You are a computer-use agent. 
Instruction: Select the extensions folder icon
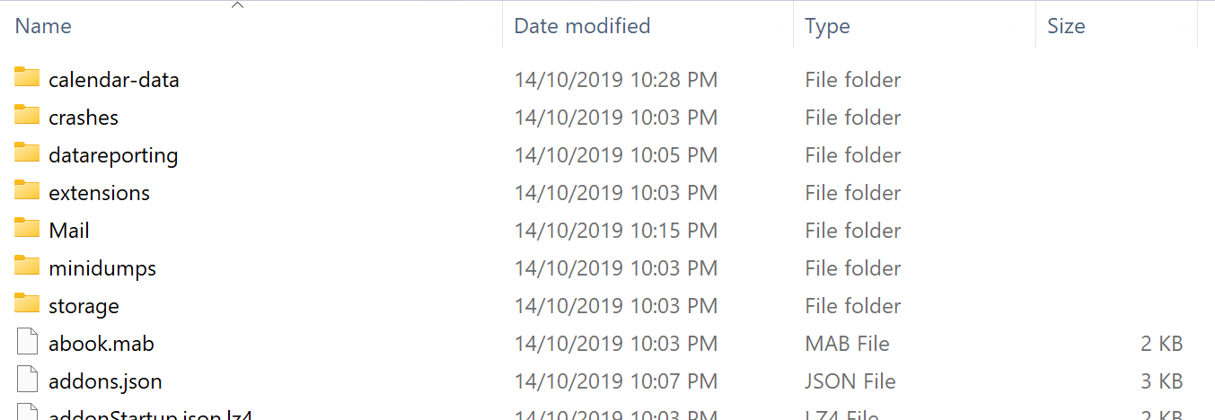[27, 191]
